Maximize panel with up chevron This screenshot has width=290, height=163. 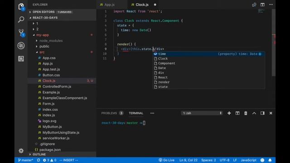coord(254,113)
